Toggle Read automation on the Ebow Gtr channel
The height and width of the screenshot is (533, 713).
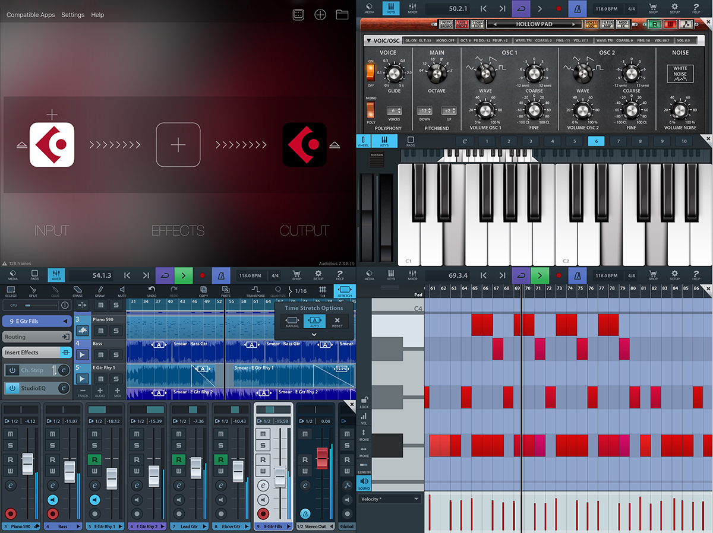[222, 459]
